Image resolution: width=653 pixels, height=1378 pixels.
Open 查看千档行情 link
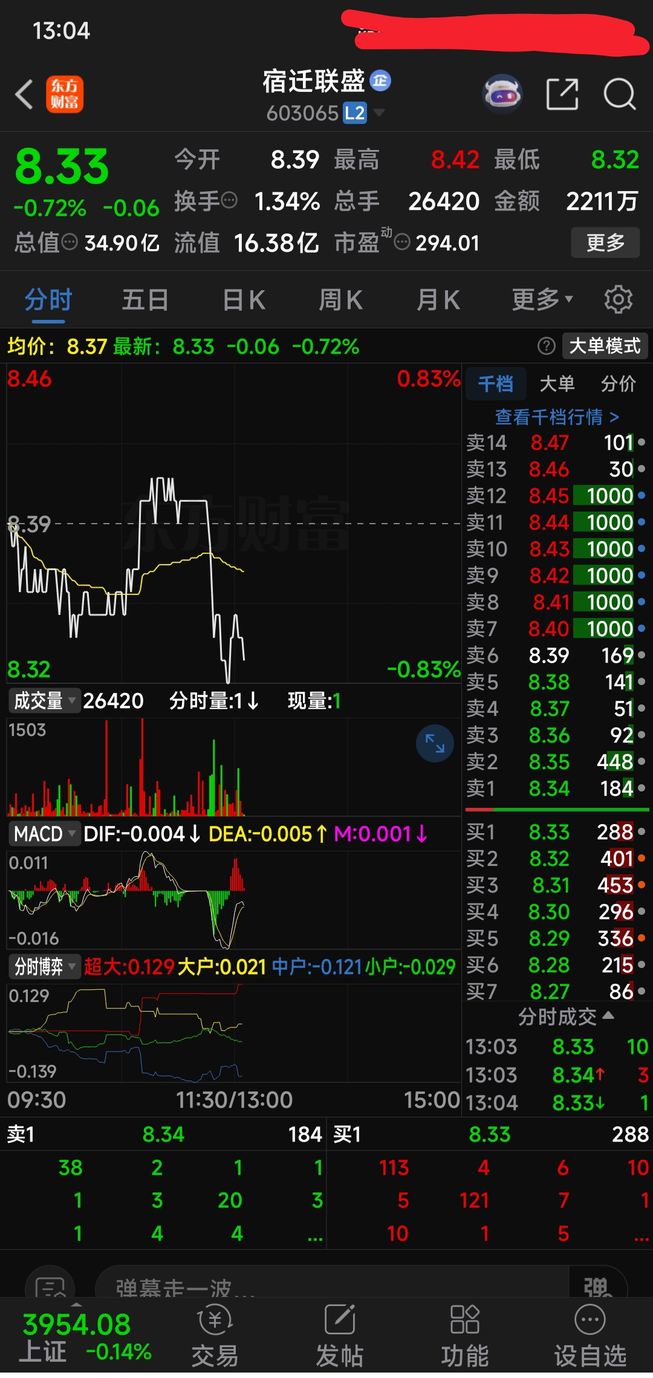click(x=557, y=417)
